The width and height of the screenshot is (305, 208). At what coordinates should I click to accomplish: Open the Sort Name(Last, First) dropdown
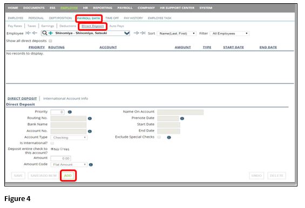[x=177, y=33]
